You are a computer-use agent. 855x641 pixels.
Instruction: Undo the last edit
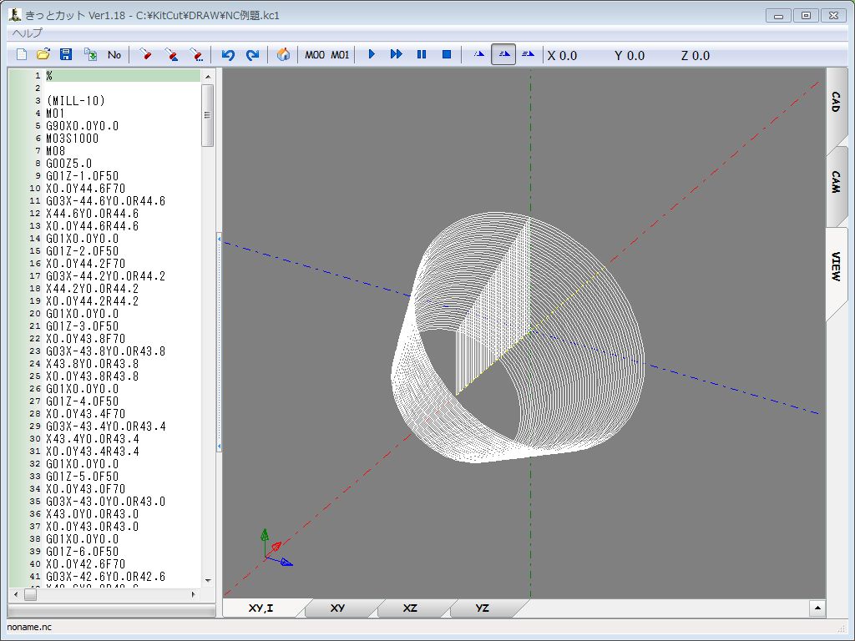click(228, 54)
